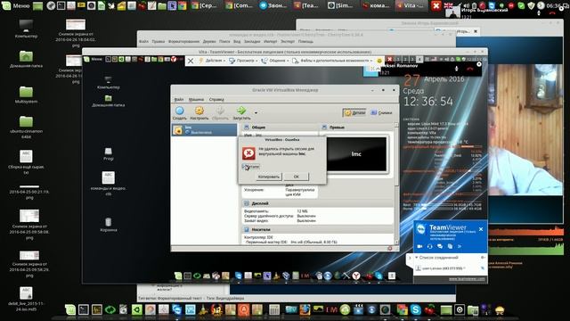Screen dimensions: 570x321
Task: Click the Создать toolbar icon in VirtualBox
Action: (x=179, y=113)
